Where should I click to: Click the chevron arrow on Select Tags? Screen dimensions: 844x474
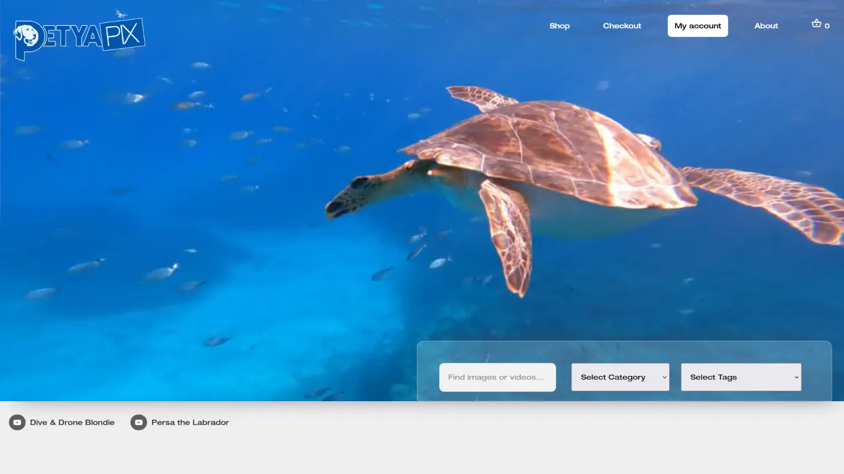[x=796, y=377]
